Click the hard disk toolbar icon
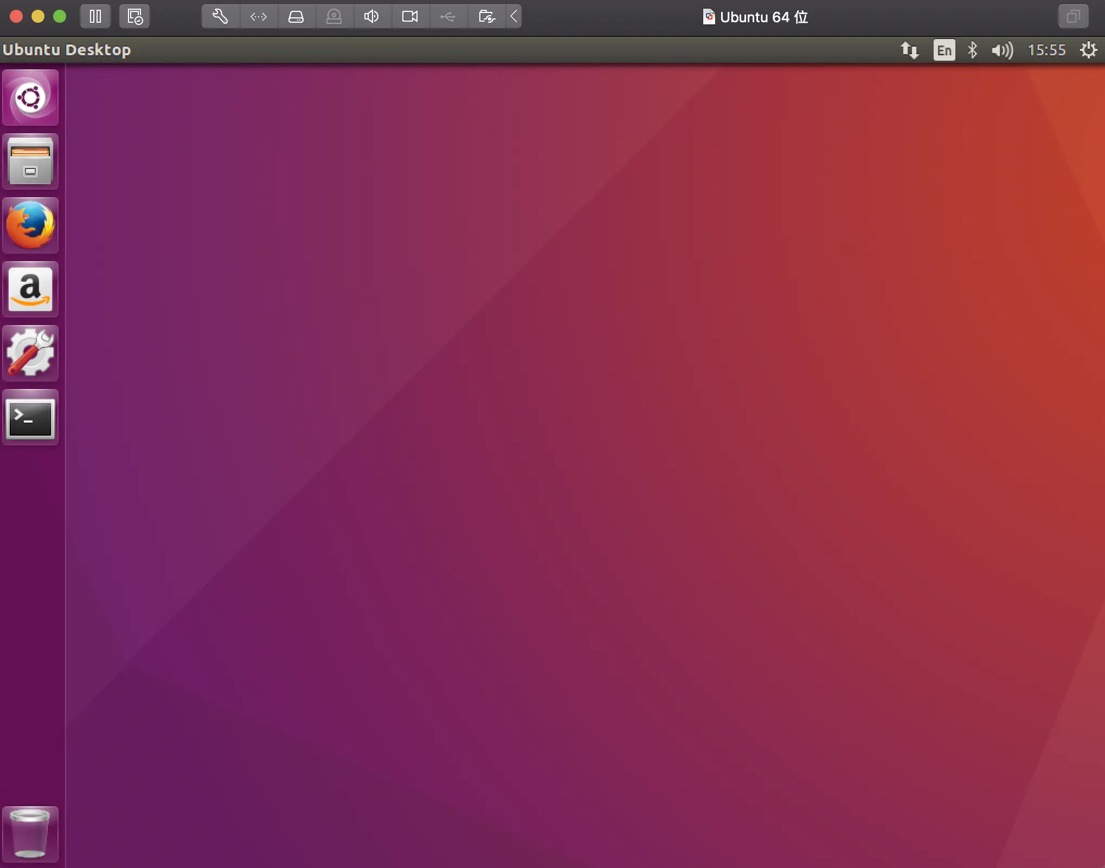This screenshot has height=868, width=1105. click(x=296, y=17)
